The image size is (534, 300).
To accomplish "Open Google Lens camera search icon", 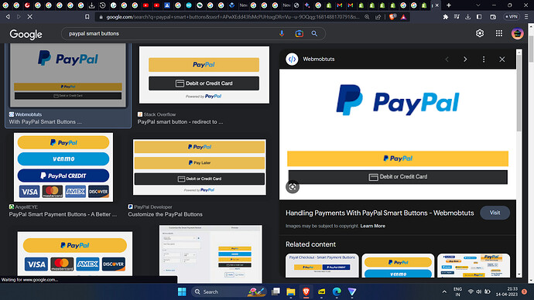I will point(299,34).
